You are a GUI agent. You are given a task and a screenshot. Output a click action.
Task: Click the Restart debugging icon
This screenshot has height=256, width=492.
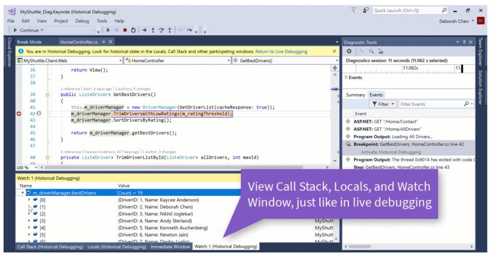tap(133, 30)
